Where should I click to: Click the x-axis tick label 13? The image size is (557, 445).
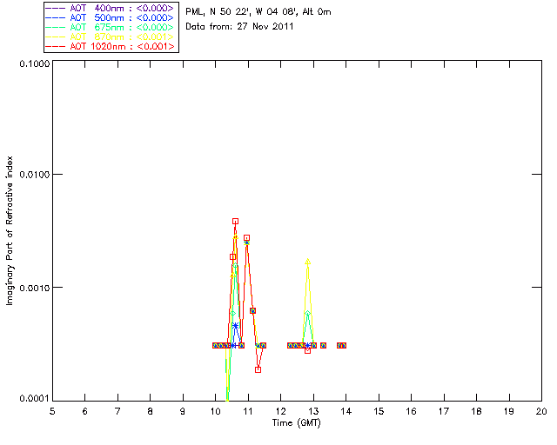(313, 411)
